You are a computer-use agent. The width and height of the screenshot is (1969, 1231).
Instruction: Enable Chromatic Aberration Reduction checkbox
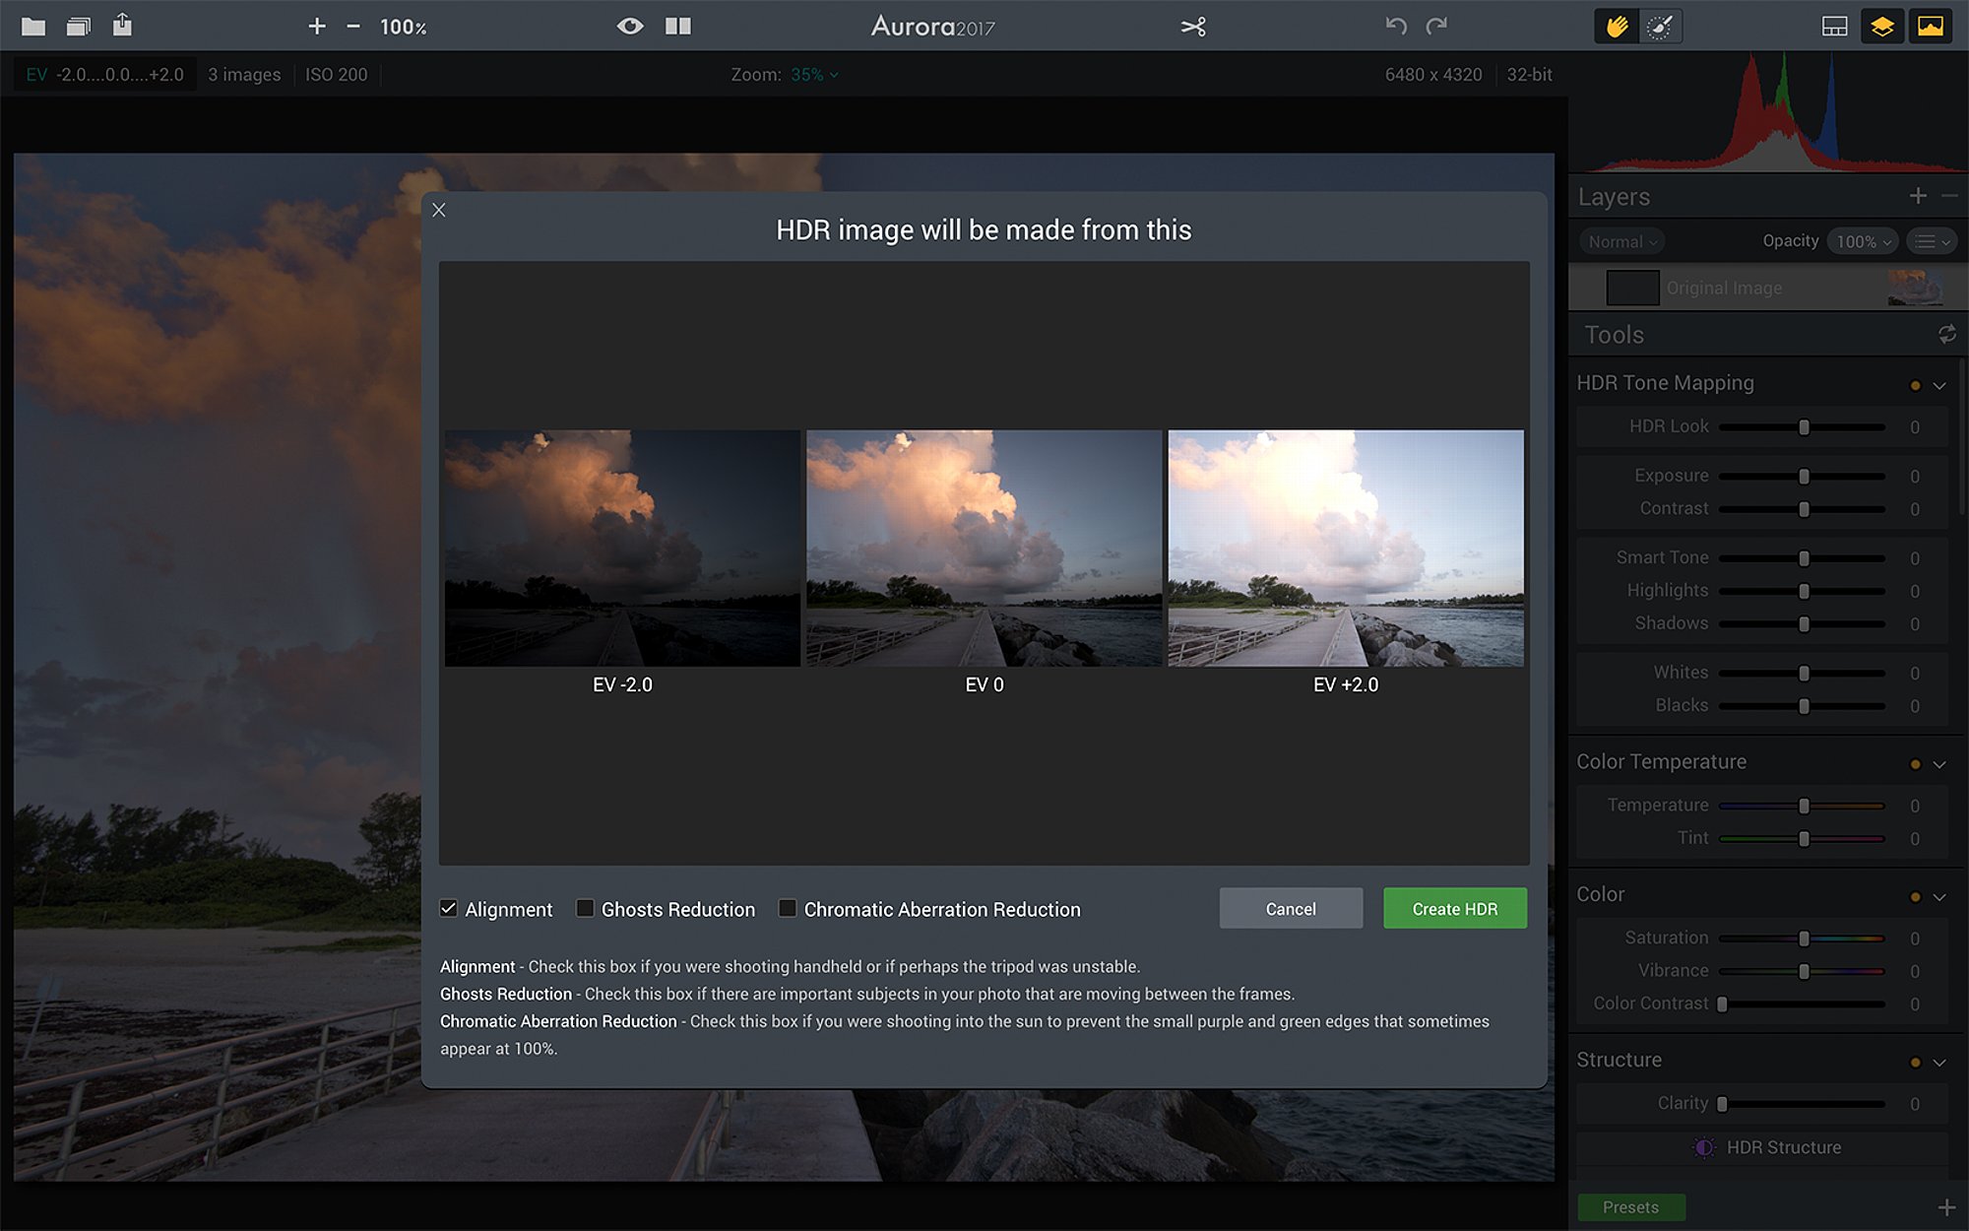click(788, 909)
